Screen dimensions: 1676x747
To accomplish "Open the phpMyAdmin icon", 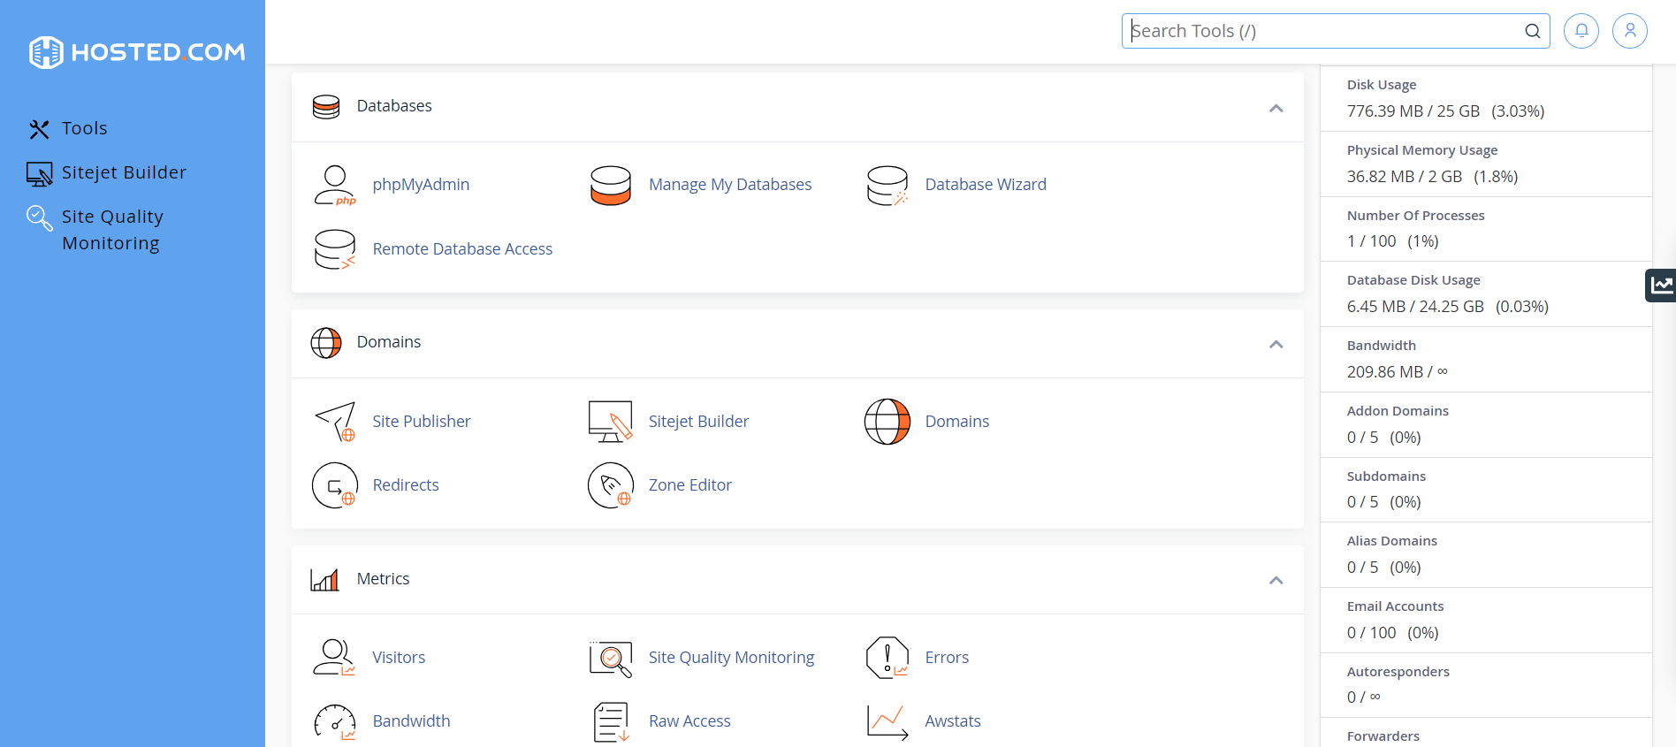I will 335,186.
